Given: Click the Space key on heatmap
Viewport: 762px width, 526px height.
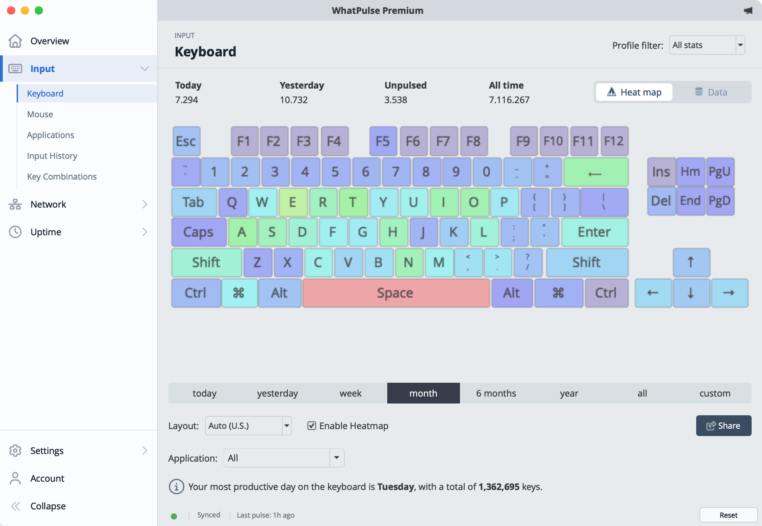Looking at the screenshot, I should click(396, 293).
